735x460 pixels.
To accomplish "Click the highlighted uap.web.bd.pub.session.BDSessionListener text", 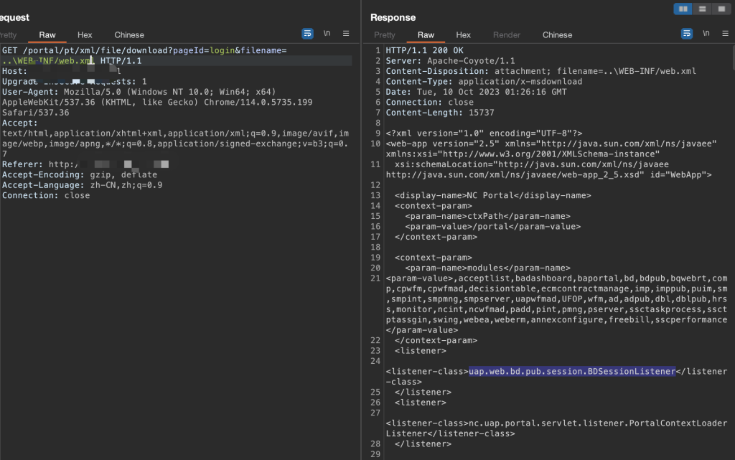I will coord(572,372).
